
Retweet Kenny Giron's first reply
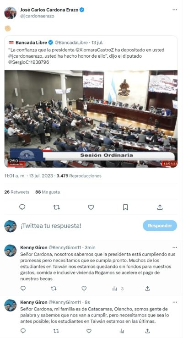click(54, 289)
